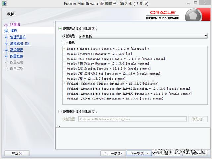Open the 高级配置 step link
Screen dimensions: 212x159
pos(17,50)
